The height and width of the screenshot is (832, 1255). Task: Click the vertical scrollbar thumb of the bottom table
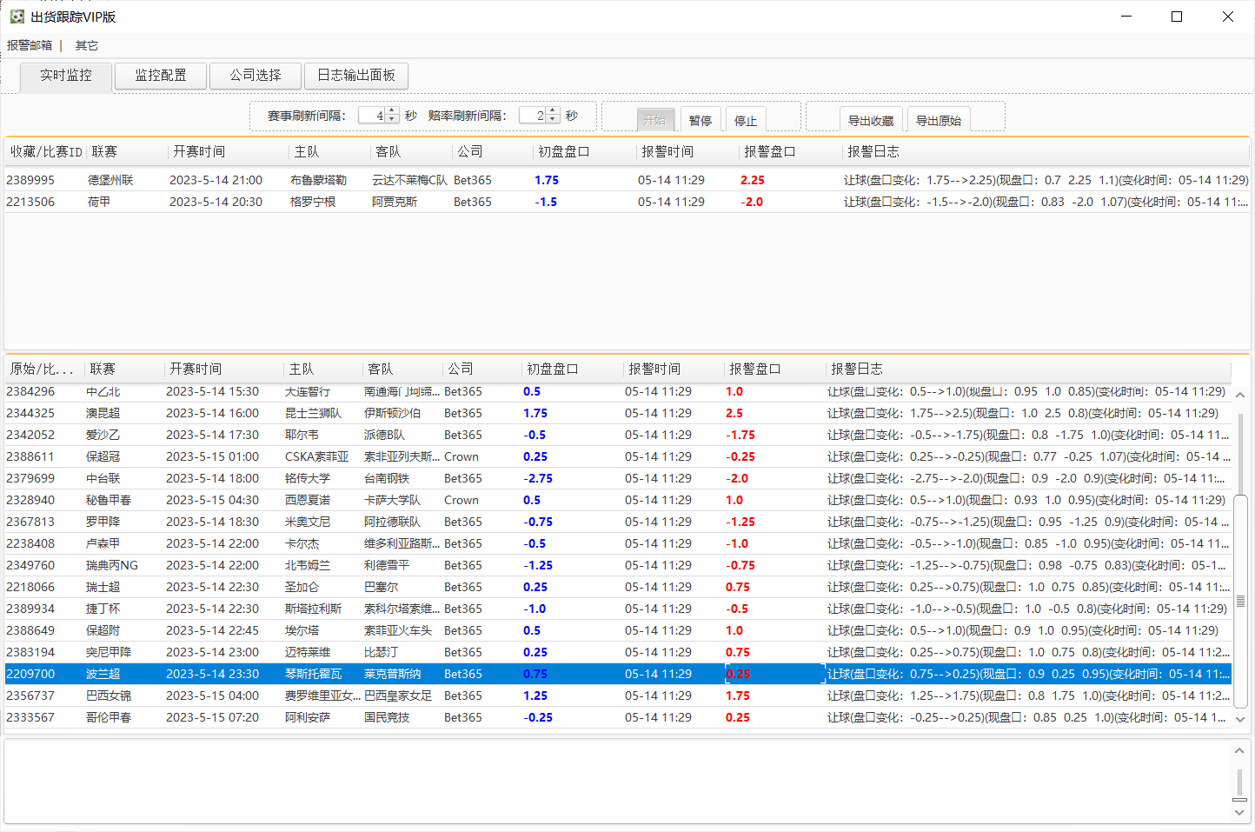coord(1240,602)
